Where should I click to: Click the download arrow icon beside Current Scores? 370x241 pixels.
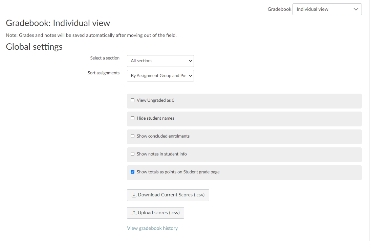click(134, 195)
